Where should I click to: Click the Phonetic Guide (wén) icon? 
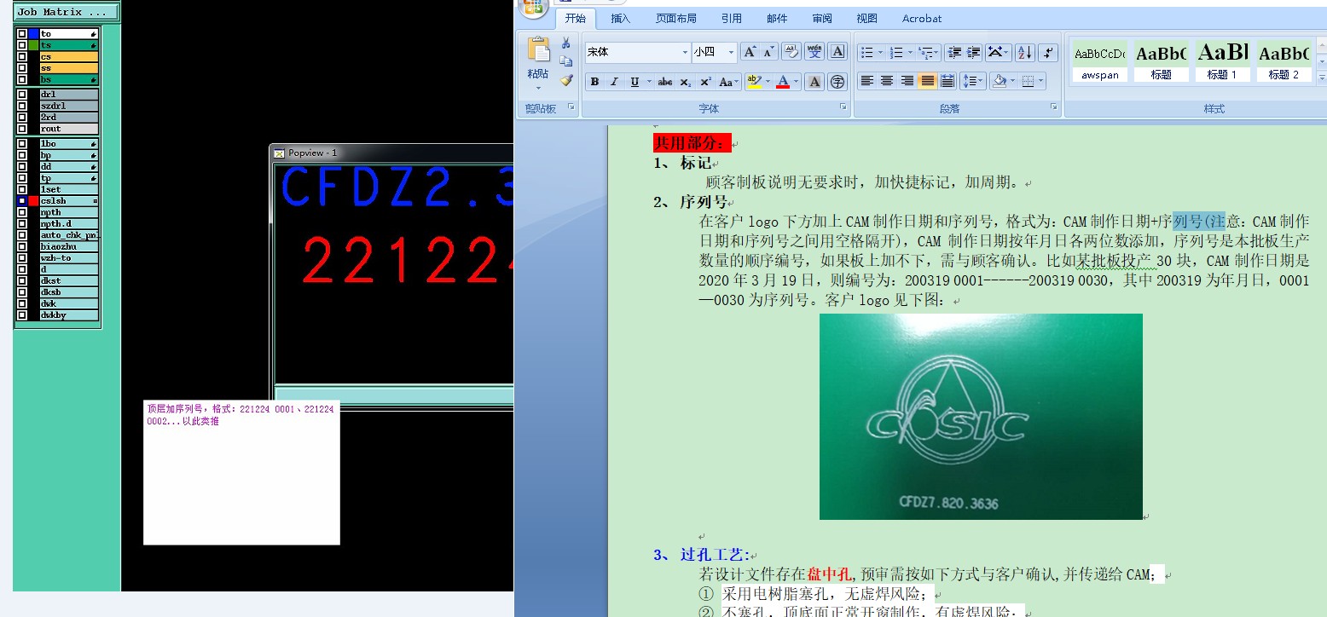[x=814, y=52]
